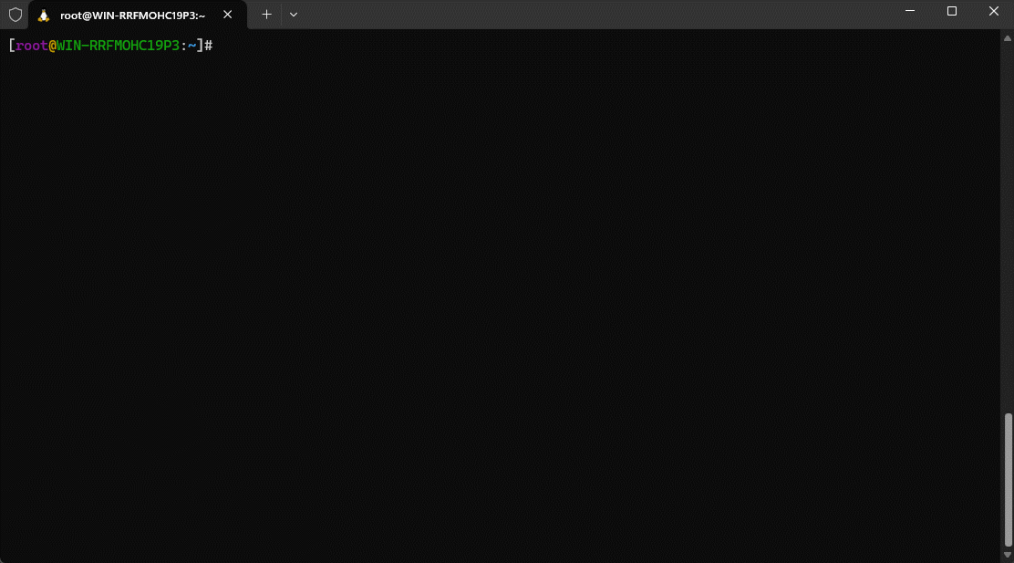Click the vertical scrollbar thumb

(1008, 478)
